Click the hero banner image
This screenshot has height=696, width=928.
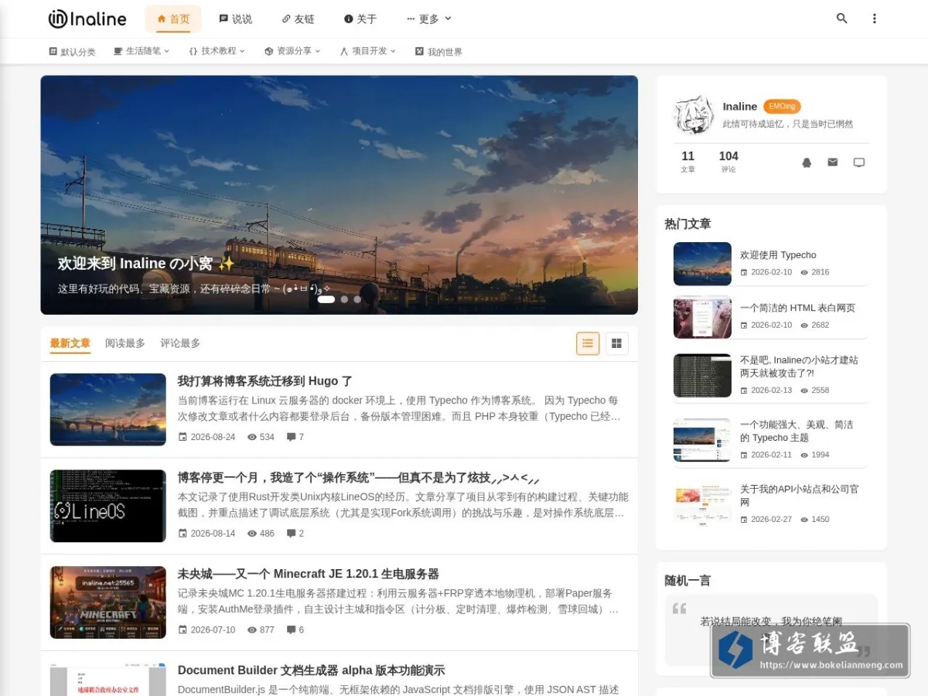click(x=339, y=195)
